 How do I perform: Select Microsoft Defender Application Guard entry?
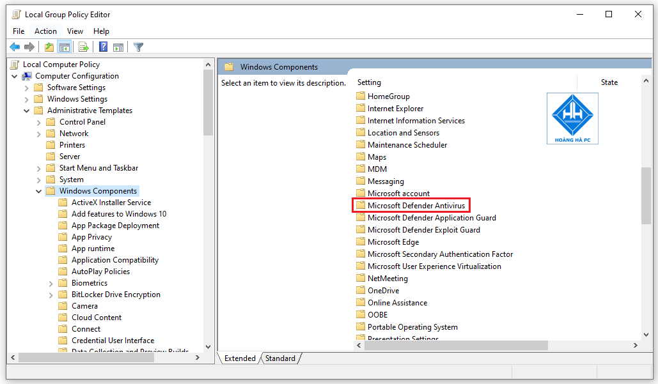click(432, 218)
